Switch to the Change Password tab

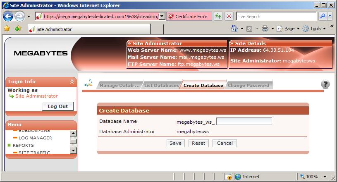click(x=248, y=86)
